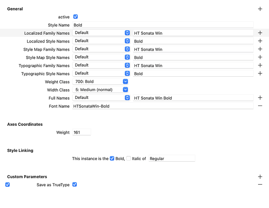Screen dimensions: 269x208
Task: Disable the Save as TrueType parameter row
Action: [7, 185]
